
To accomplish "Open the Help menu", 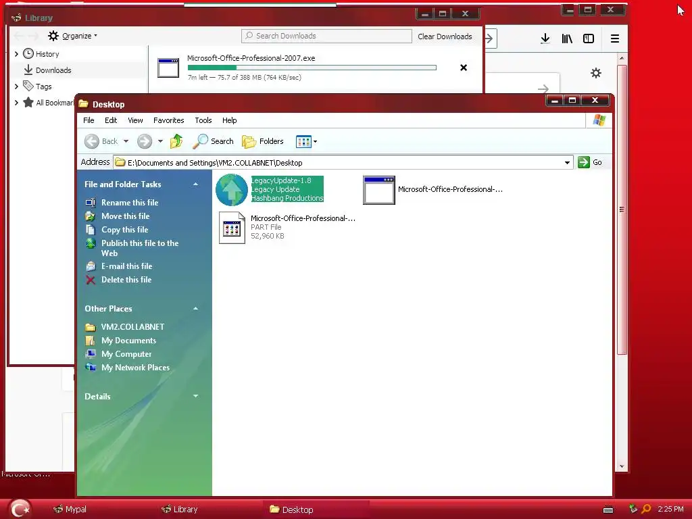I will tap(229, 120).
